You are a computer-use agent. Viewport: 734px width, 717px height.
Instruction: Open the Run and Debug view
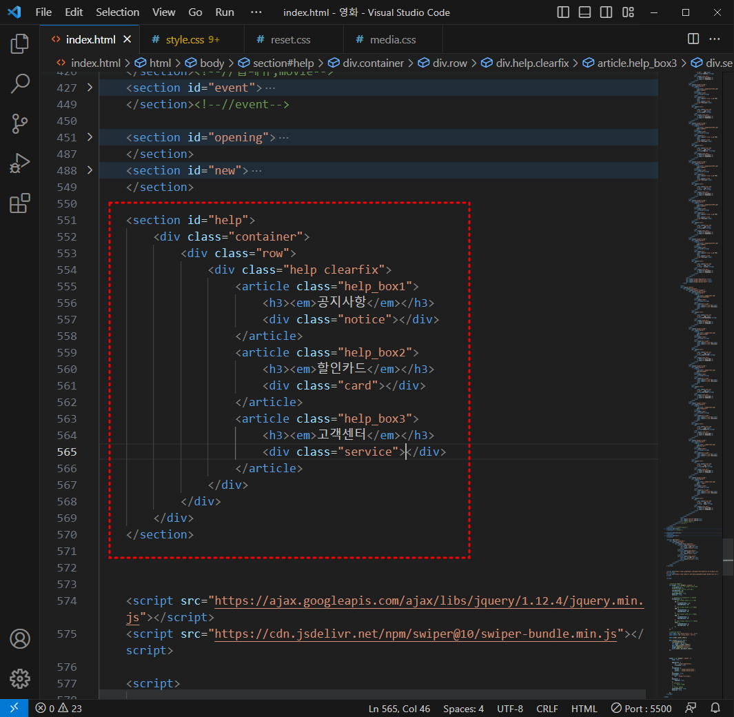click(20, 163)
